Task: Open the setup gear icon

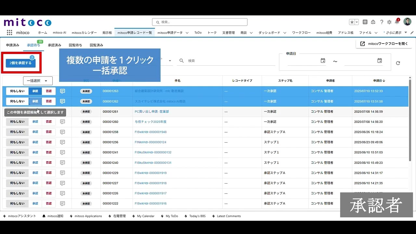Action: click(389, 22)
